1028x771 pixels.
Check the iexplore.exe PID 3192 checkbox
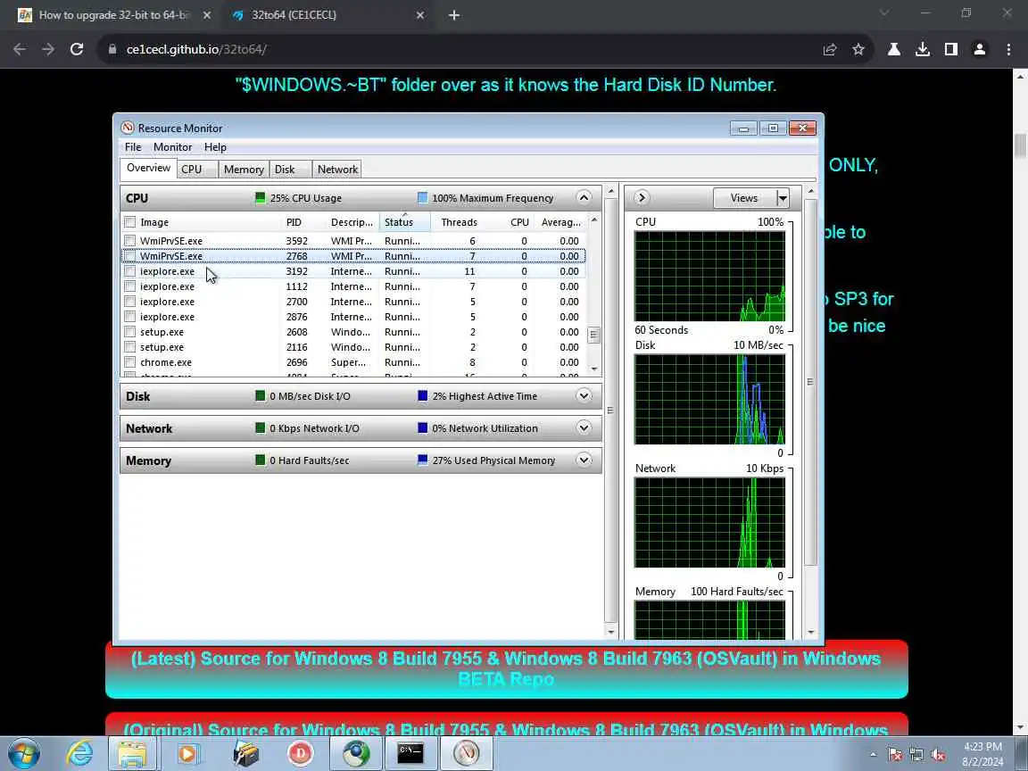[129, 270]
